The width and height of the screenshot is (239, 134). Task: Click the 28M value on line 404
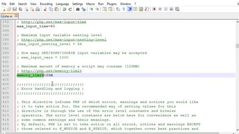[49, 75]
